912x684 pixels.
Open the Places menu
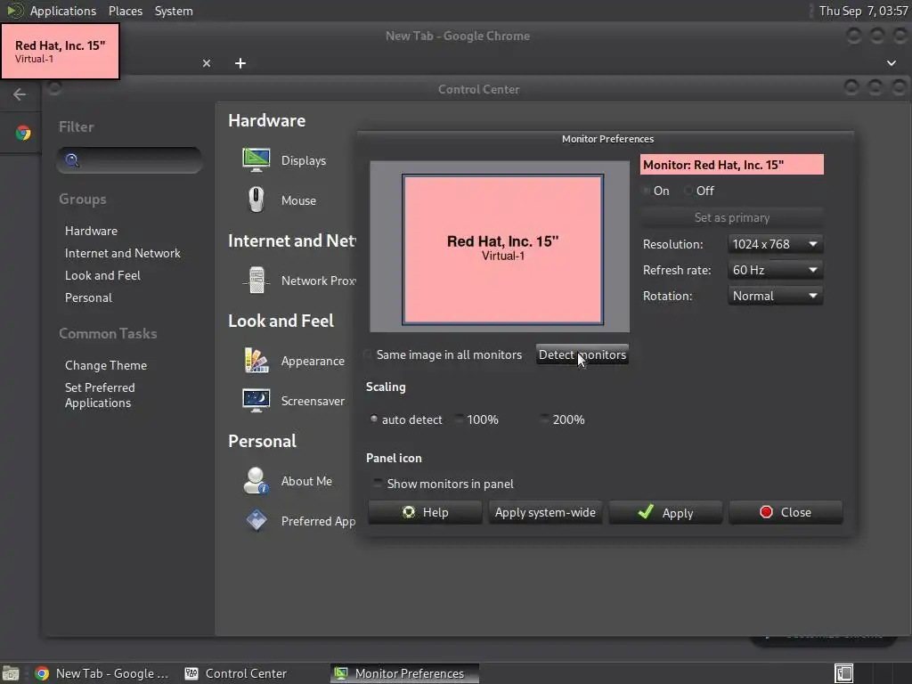126,11
